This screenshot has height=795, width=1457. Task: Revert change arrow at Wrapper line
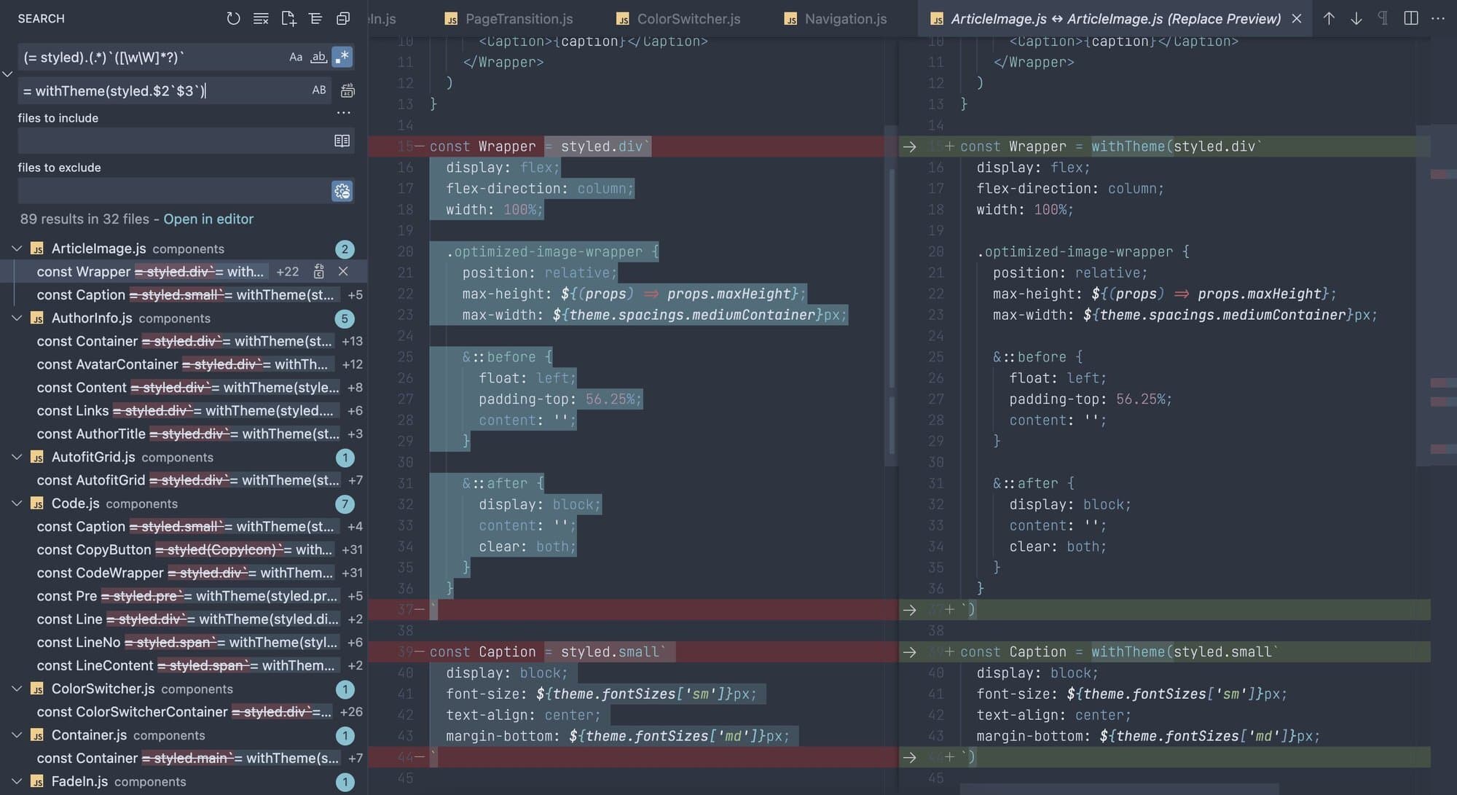coord(910,146)
